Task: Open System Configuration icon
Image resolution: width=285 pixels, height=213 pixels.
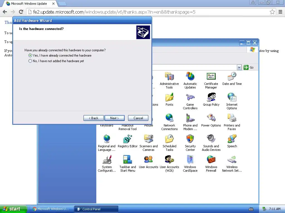Action: (x=107, y=160)
